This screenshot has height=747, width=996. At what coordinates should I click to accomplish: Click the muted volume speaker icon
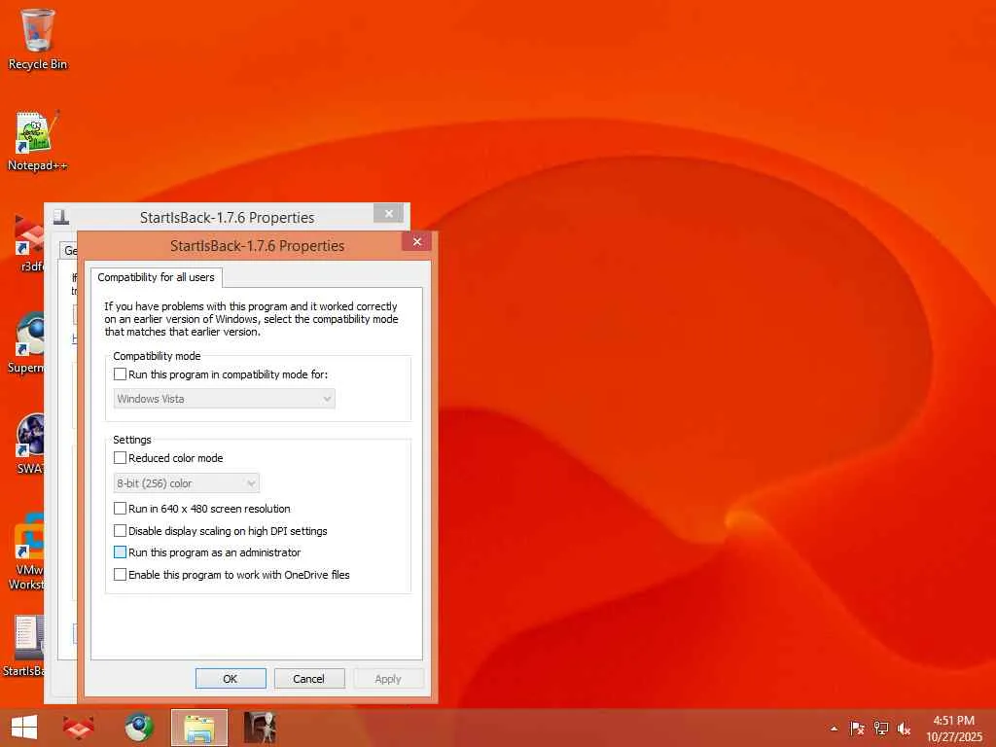point(904,729)
